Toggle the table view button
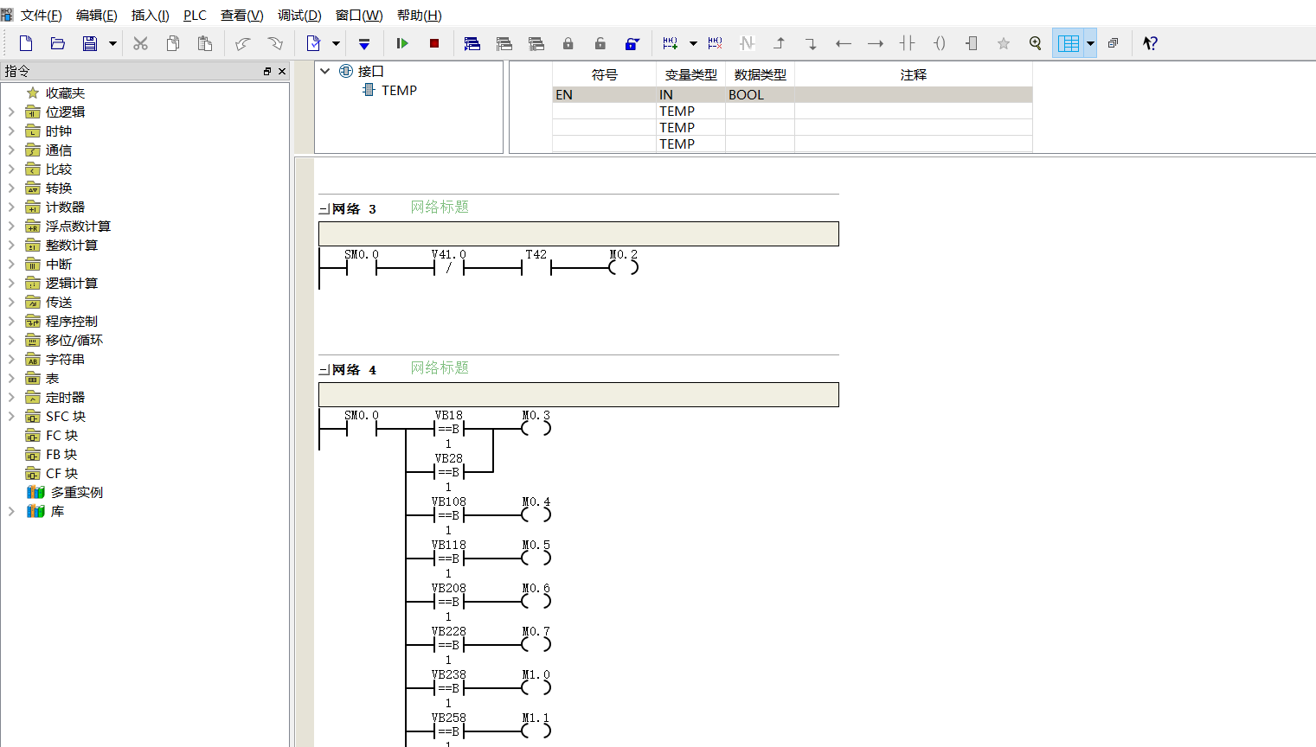The width and height of the screenshot is (1316, 747). click(x=1069, y=43)
